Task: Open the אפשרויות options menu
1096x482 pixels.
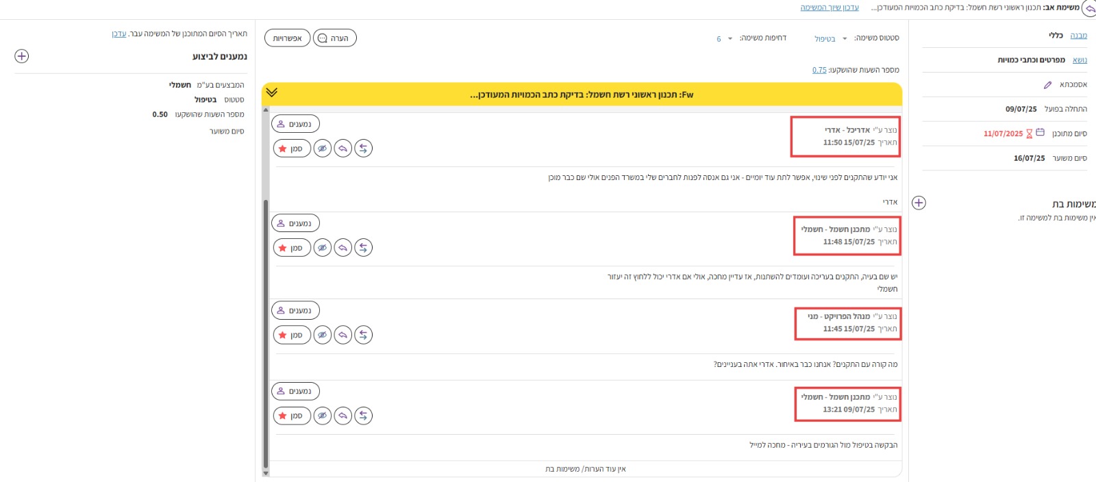Action: [288, 38]
